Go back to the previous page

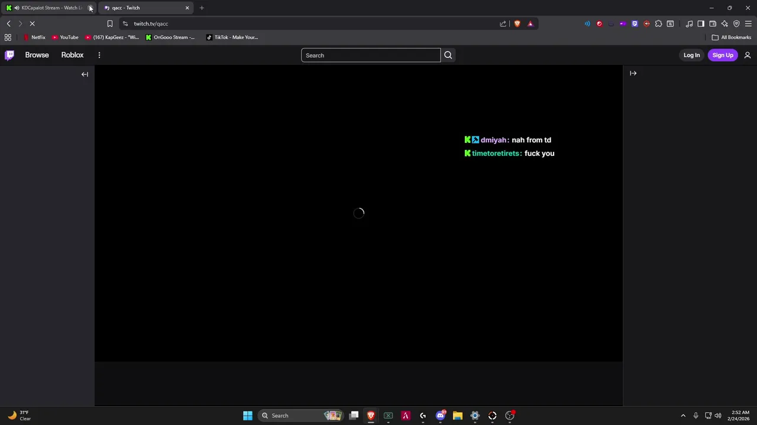click(x=8, y=24)
